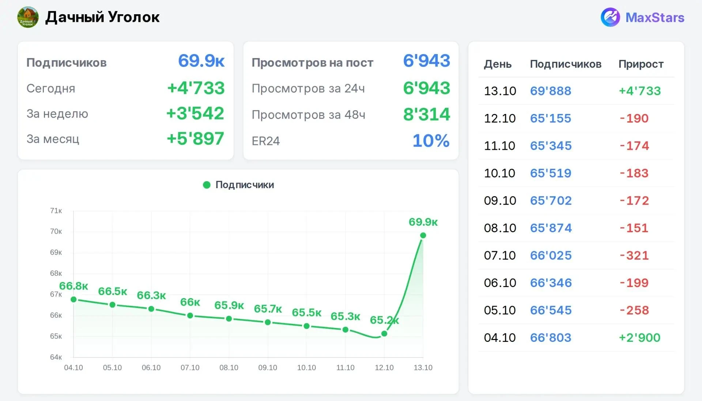Select the 12.10 row growth -190

[634, 118]
